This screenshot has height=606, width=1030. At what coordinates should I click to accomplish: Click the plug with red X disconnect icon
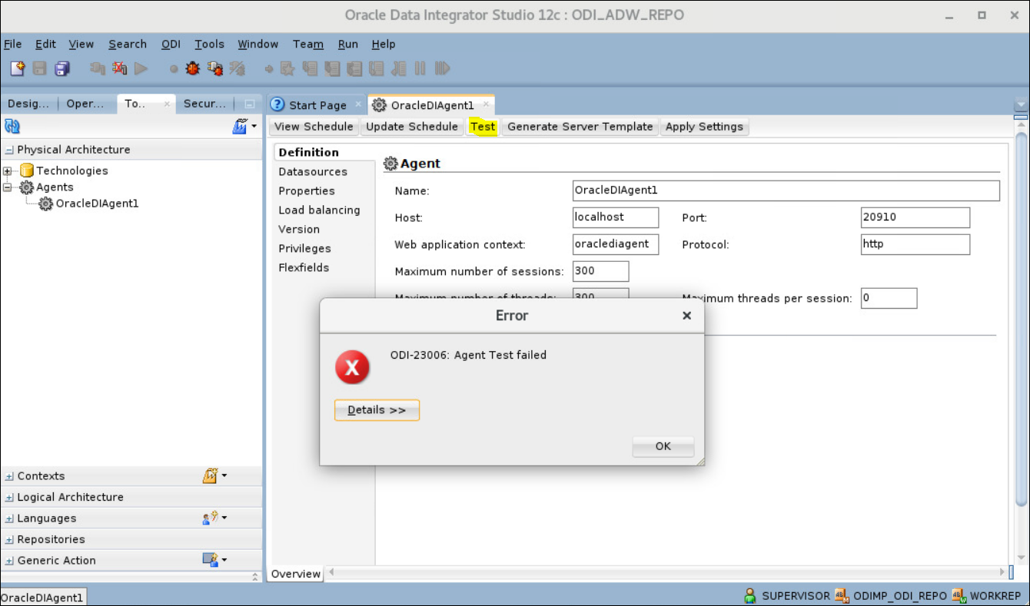pos(119,68)
